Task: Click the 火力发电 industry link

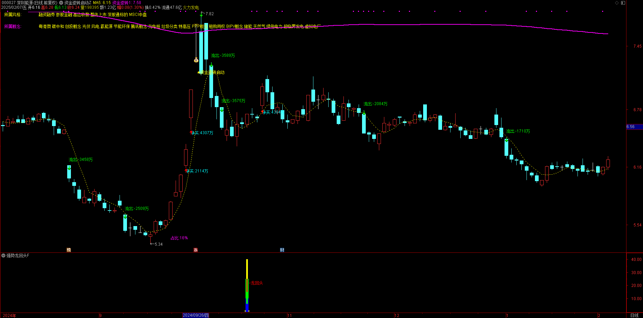Action: pyautogui.click(x=191, y=7)
